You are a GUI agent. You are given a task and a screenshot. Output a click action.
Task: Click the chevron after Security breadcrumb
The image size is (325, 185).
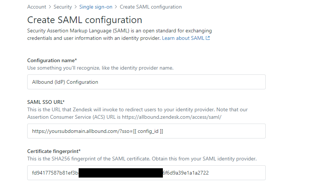(x=76, y=7)
